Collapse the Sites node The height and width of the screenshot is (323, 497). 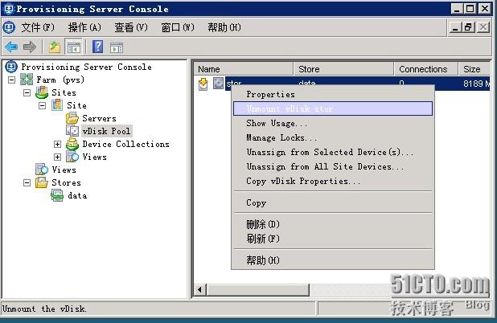pos(27,92)
